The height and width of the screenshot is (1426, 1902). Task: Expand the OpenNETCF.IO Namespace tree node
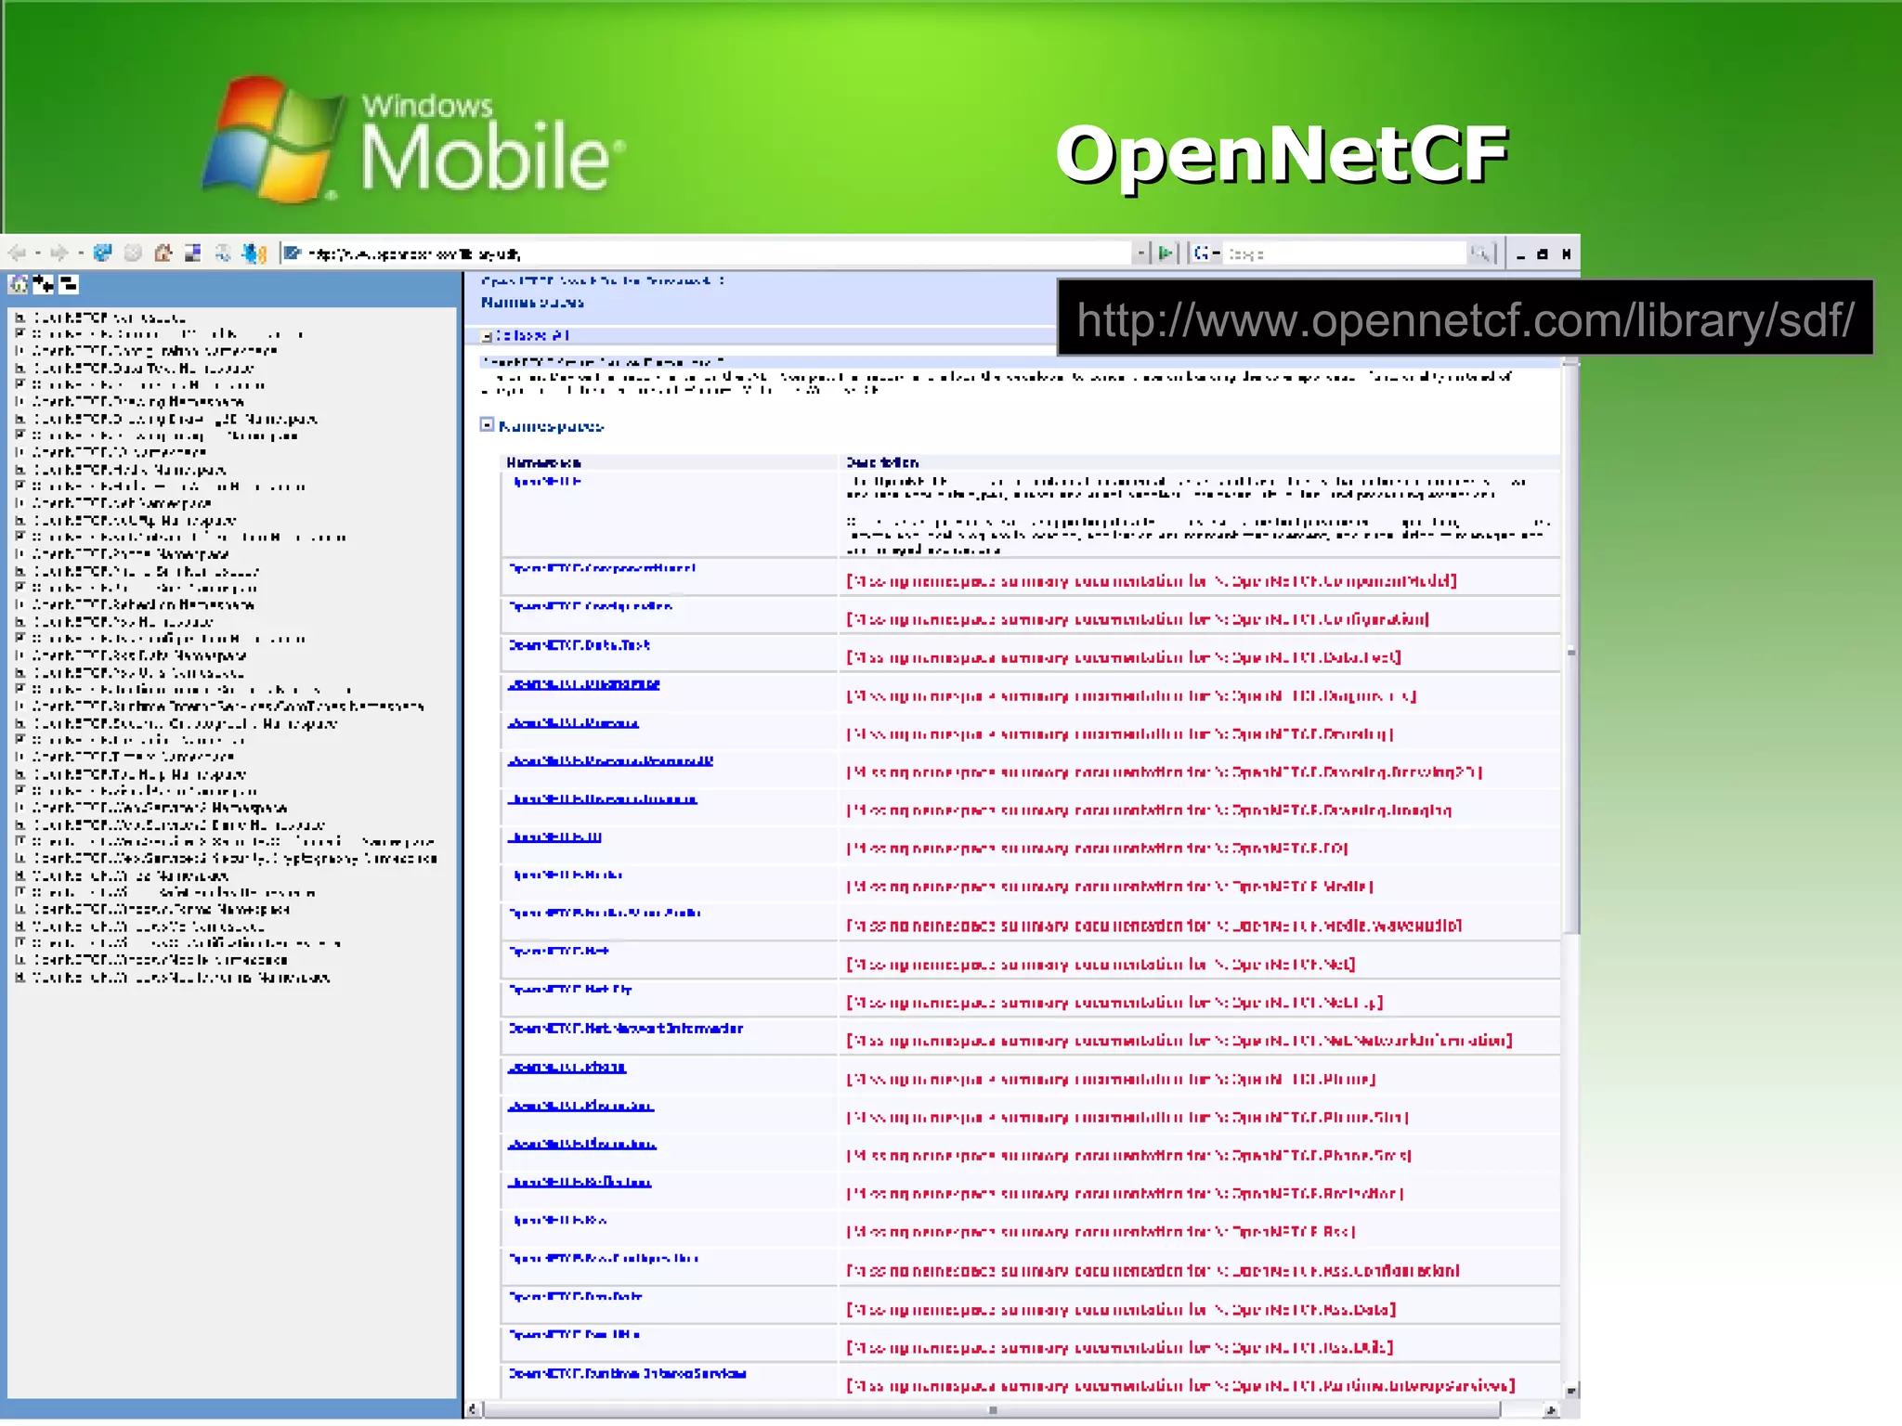(x=20, y=452)
